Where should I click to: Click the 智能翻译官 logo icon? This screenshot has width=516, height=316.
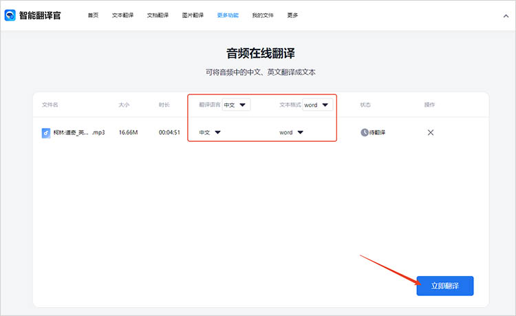pyautogui.click(x=10, y=15)
